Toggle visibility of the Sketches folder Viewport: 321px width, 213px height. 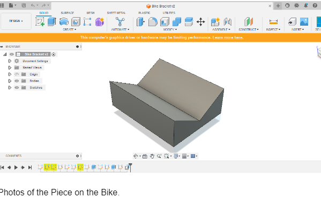(x=17, y=87)
